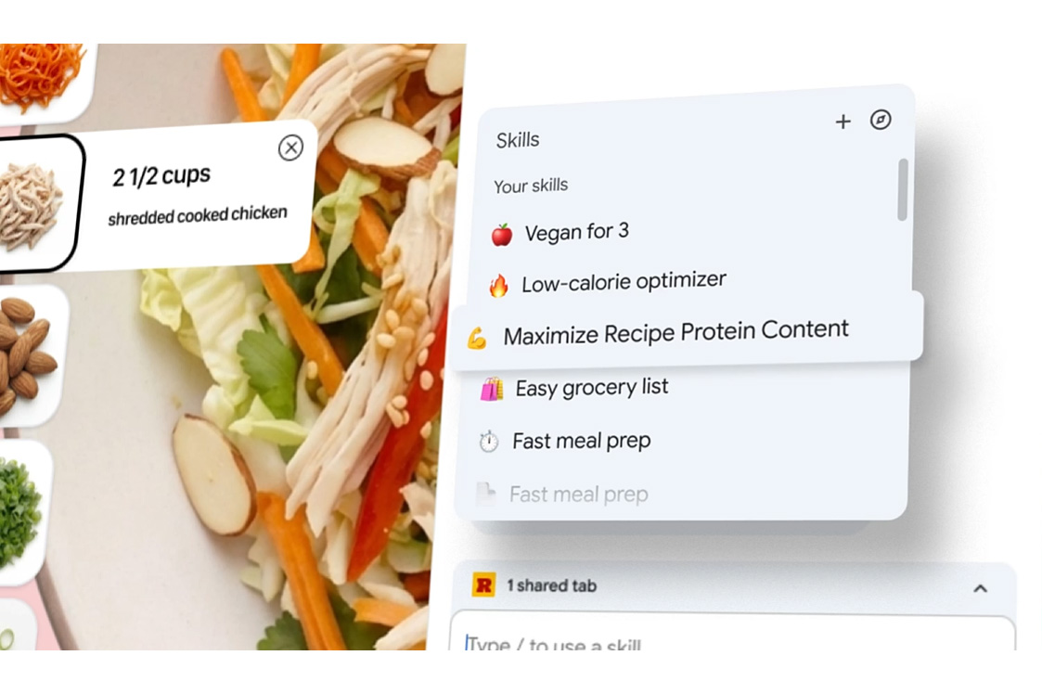
Task: Close the shredded cooked chicken card
Action: tap(290, 148)
